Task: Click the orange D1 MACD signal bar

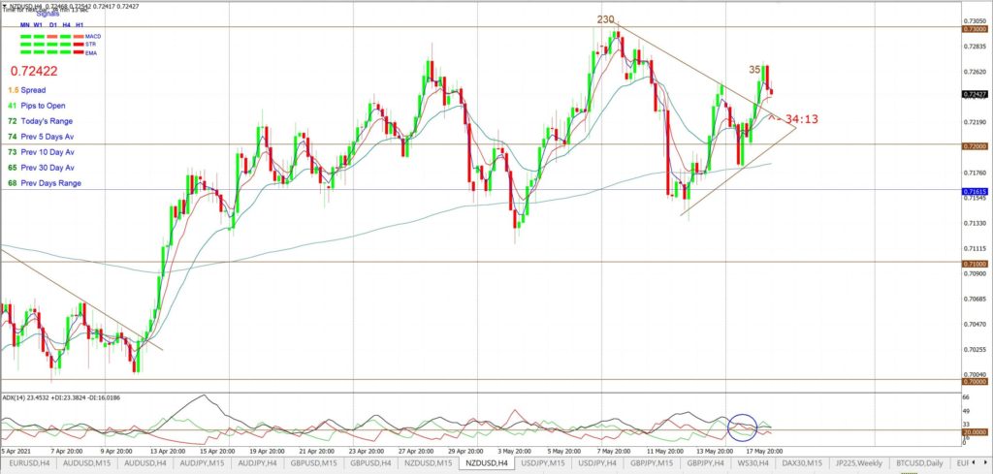Action: pyautogui.click(x=52, y=37)
